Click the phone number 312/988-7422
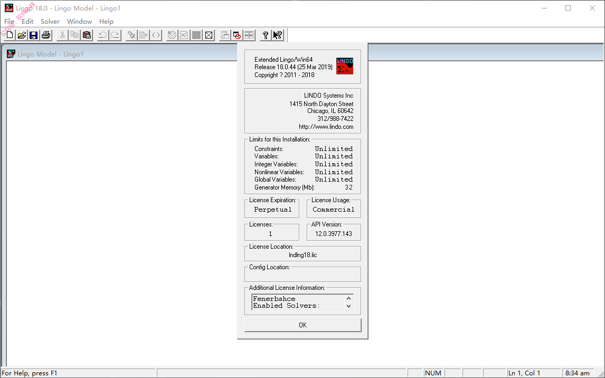Screen dimensions: 605x378 coord(335,119)
